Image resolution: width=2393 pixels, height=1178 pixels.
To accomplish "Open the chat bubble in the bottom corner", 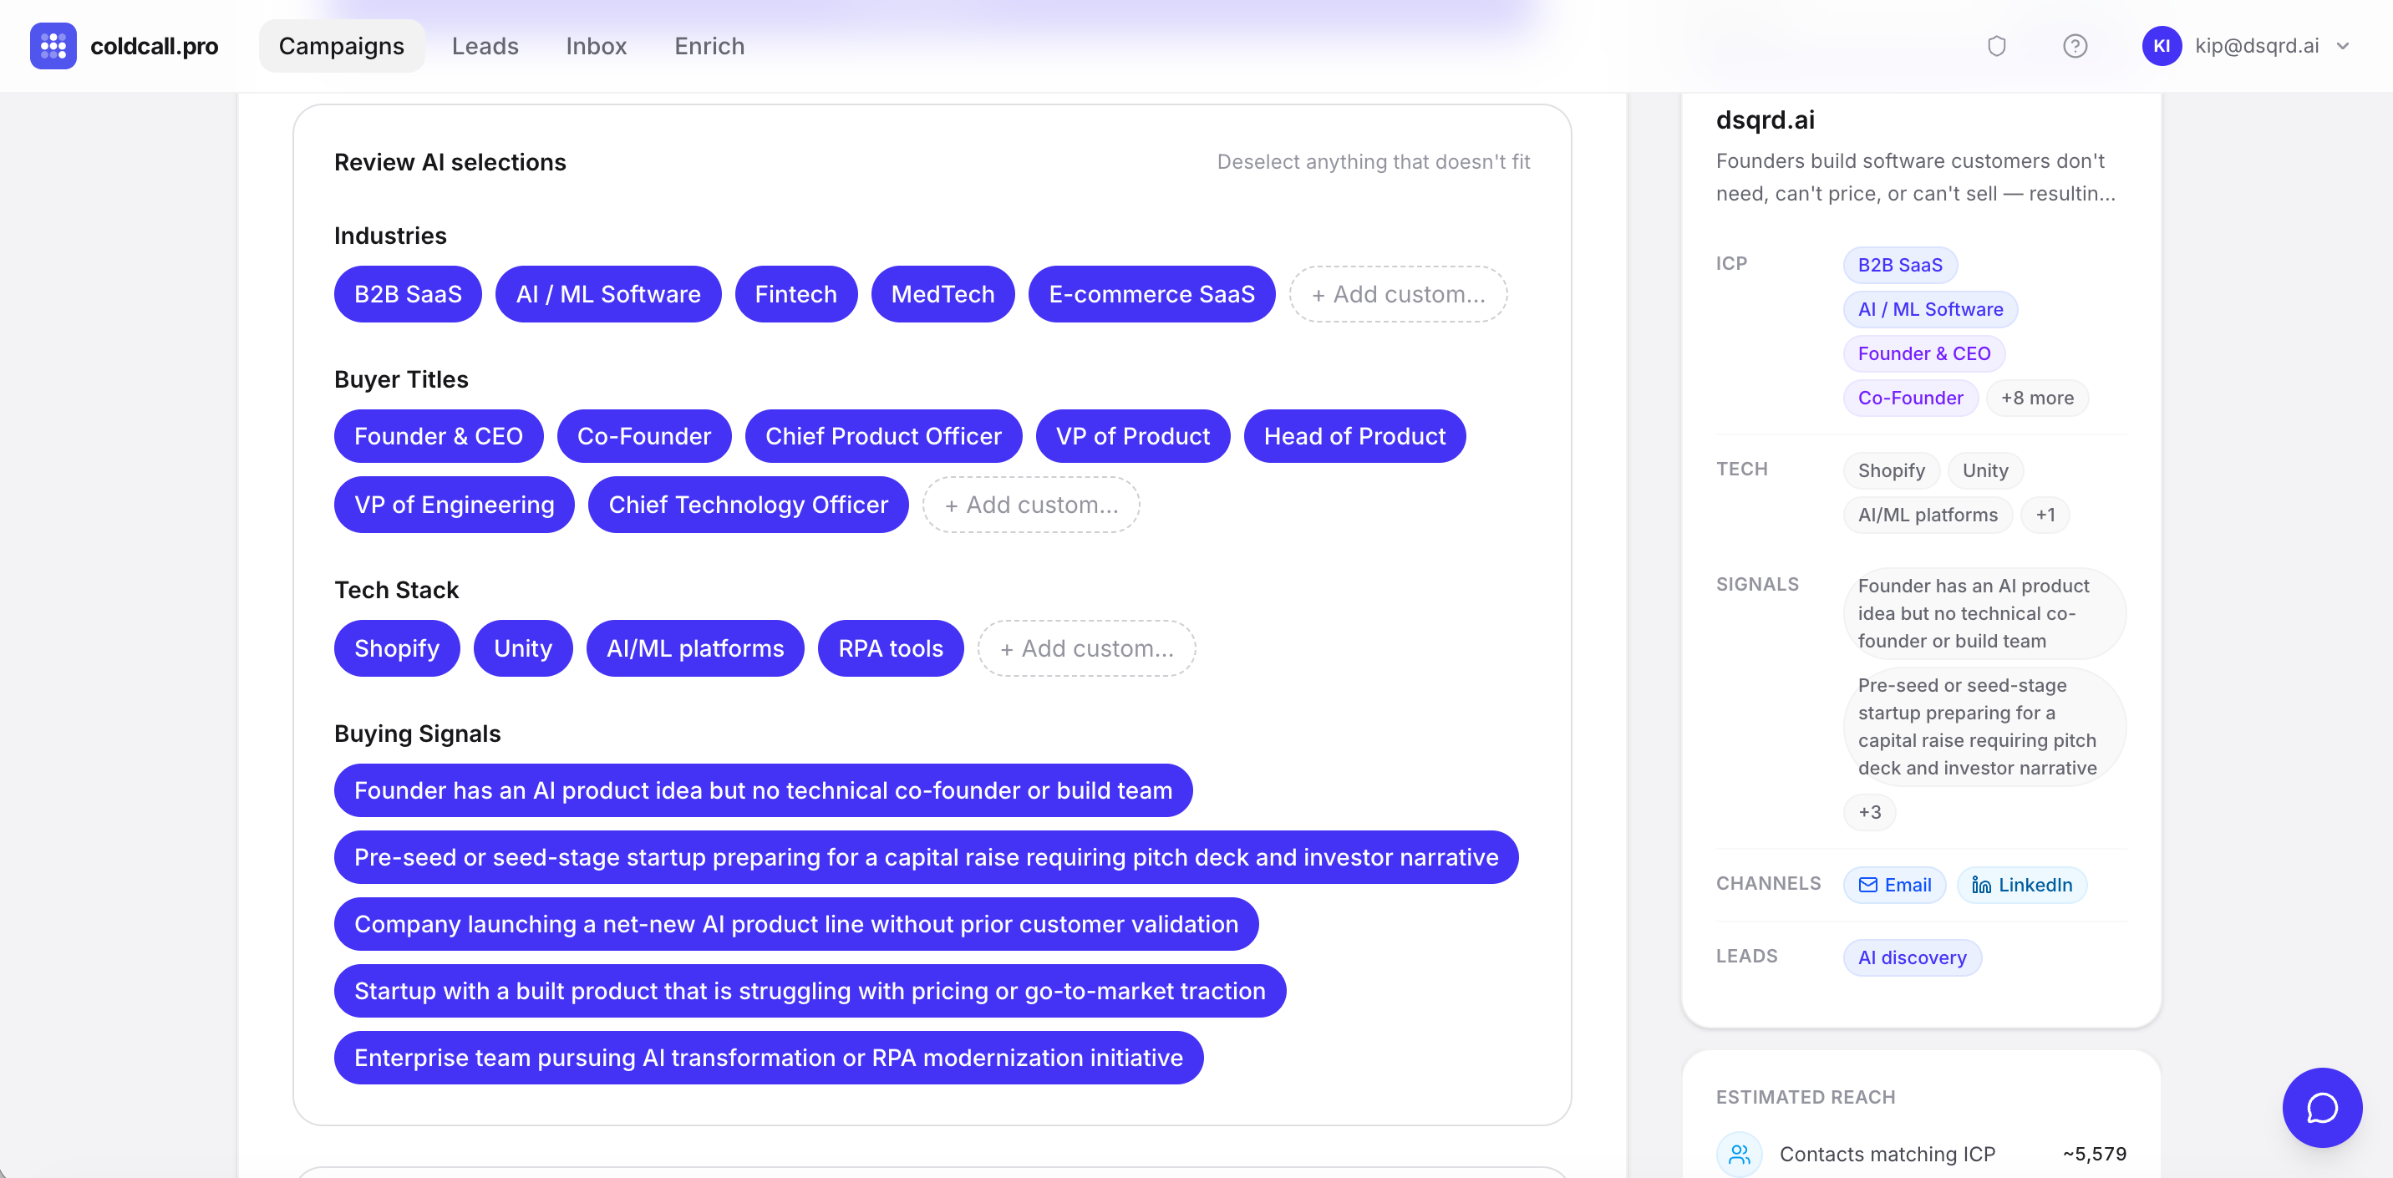I will coord(2321,1107).
